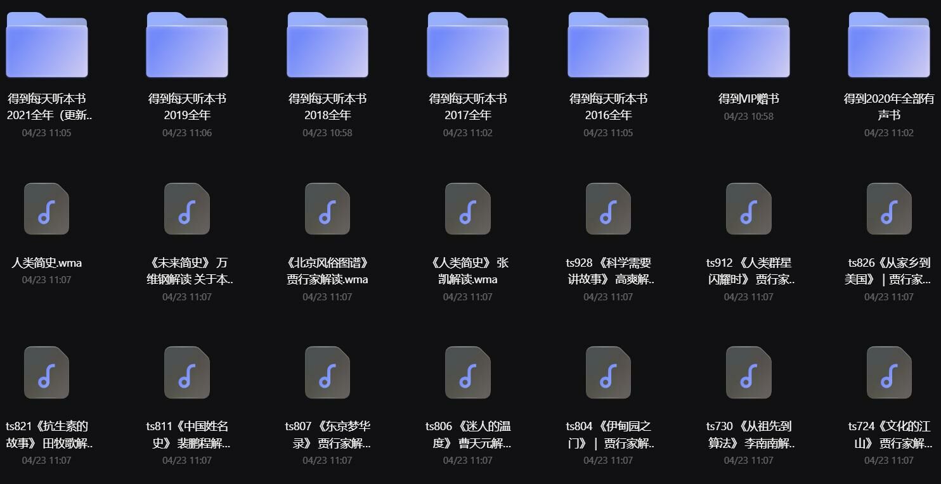Open ts928《科学需要讲故事》audio file

click(x=608, y=209)
